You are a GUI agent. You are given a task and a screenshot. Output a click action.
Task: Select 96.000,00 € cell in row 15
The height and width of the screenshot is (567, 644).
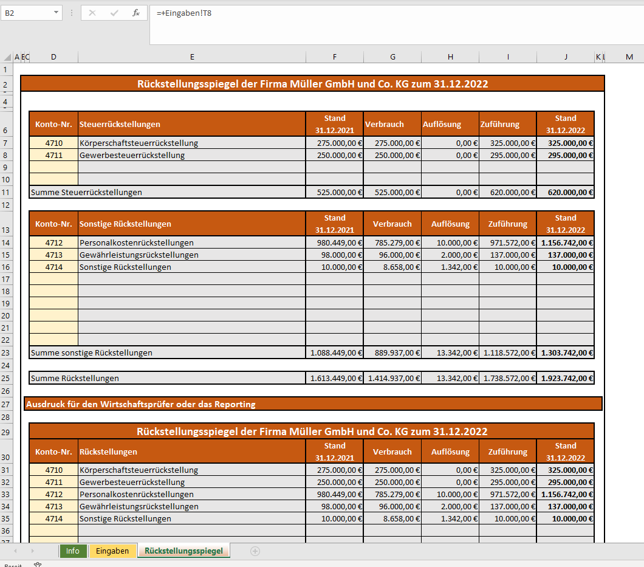pyautogui.click(x=392, y=255)
